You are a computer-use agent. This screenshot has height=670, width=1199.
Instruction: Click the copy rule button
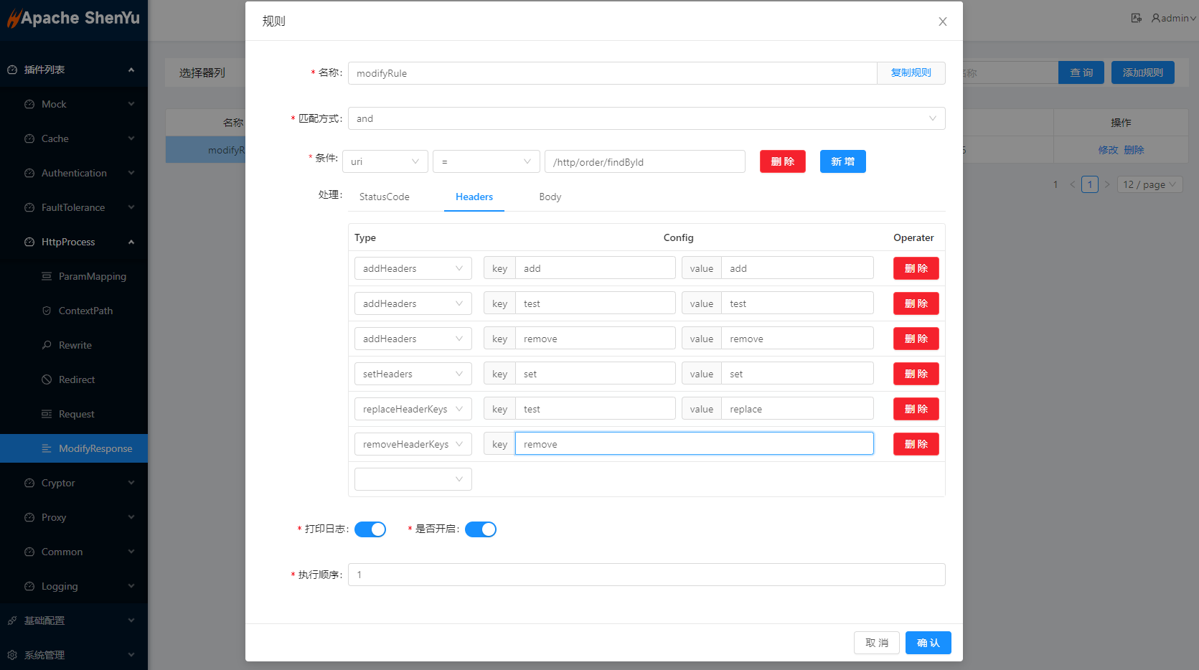(x=911, y=73)
